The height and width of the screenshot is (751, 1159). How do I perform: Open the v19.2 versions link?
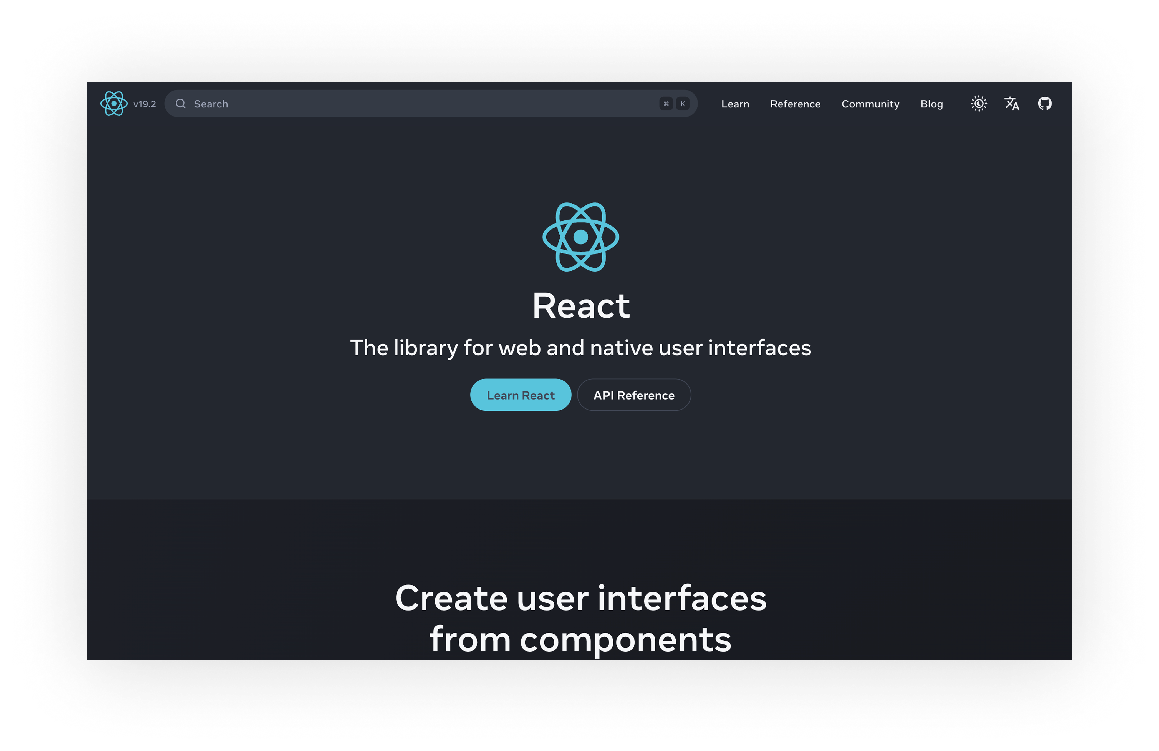[145, 104]
